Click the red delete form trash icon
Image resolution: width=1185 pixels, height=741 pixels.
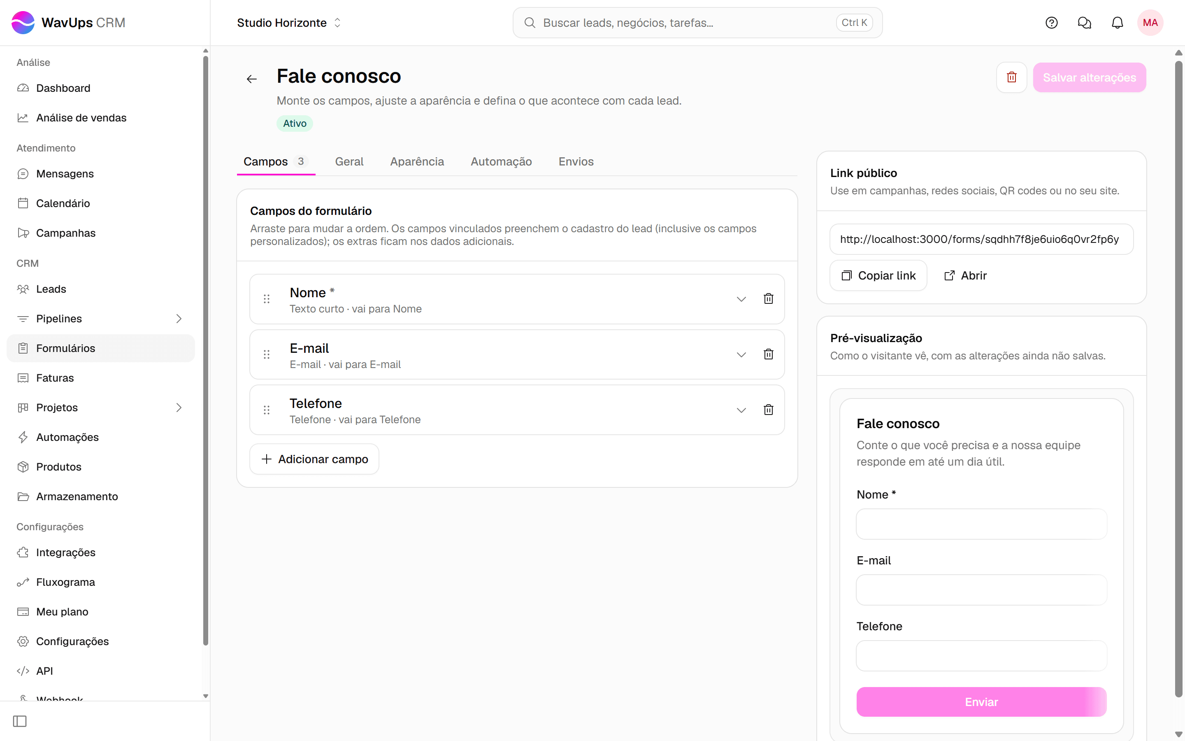tap(1011, 77)
